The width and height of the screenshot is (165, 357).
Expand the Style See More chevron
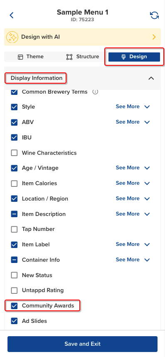(x=147, y=107)
